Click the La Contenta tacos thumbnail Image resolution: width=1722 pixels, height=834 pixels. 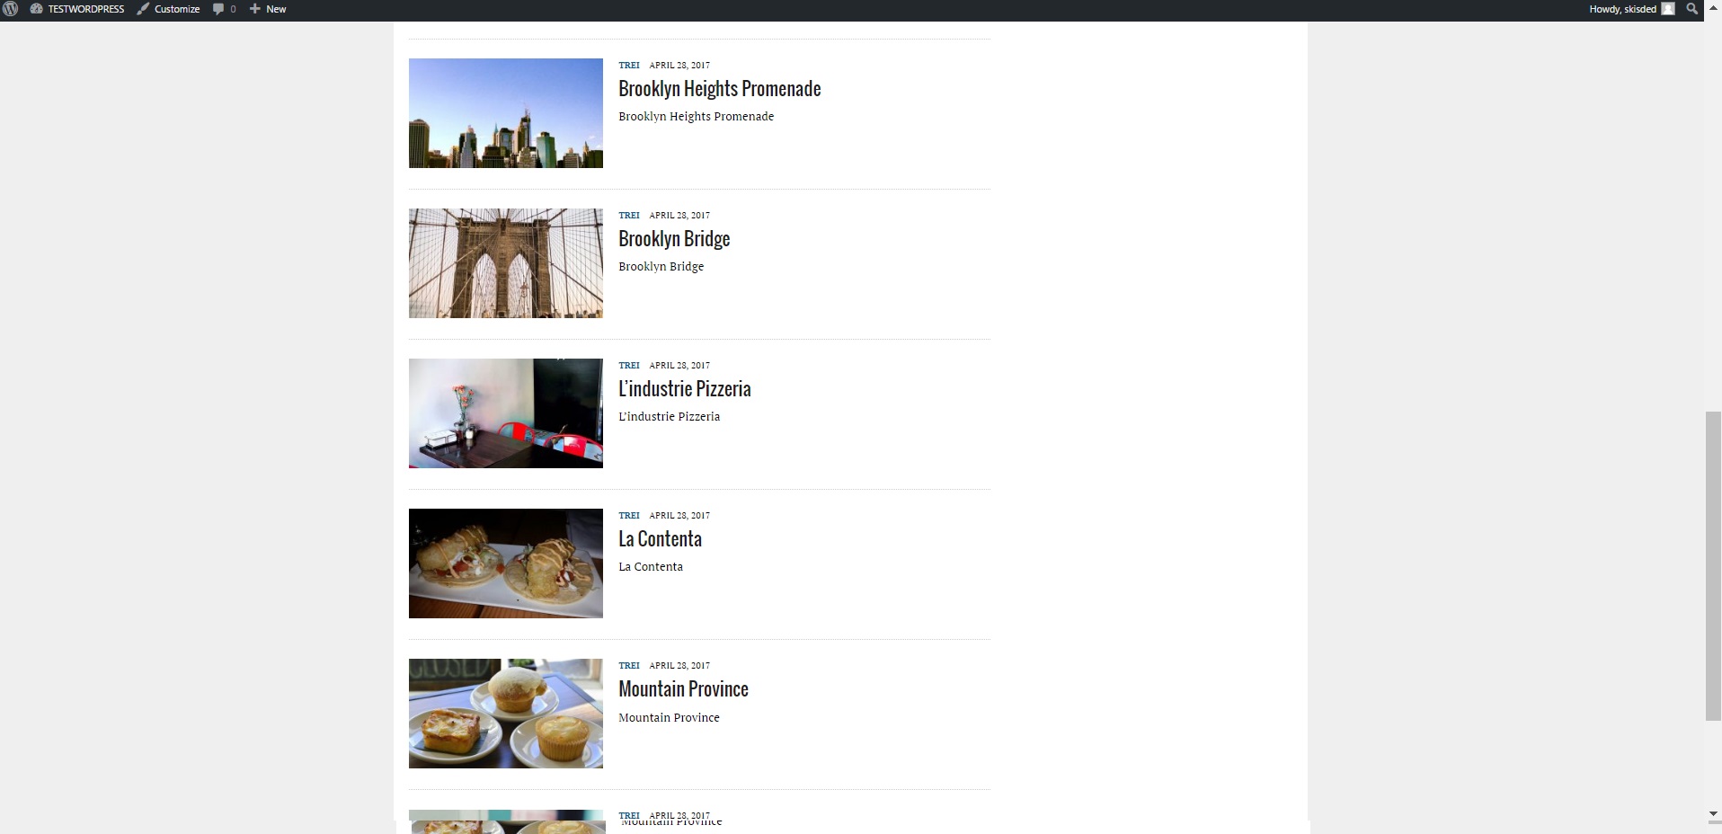coord(506,563)
